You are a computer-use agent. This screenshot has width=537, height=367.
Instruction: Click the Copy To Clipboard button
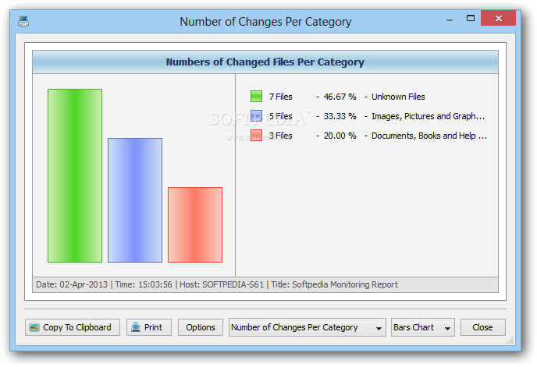tap(73, 327)
